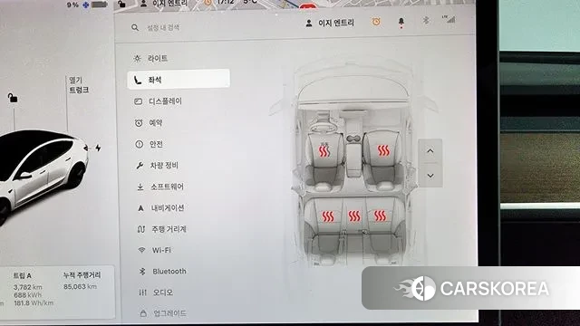Tap the 트립 A trip label
This screenshot has width=580, height=326.
tap(22, 275)
